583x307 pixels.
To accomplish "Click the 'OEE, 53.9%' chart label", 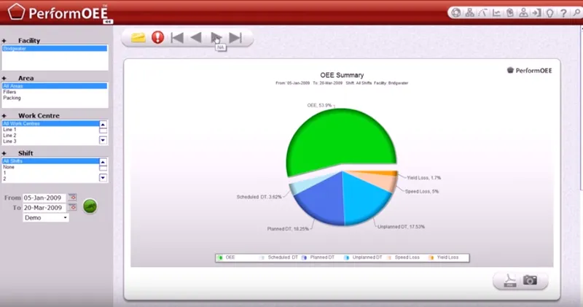I will tap(319, 105).
